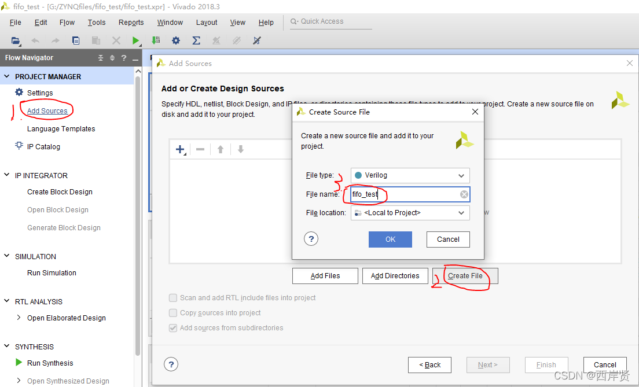
Task: Expand Open Synthesized Design
Action: [19, 381]
